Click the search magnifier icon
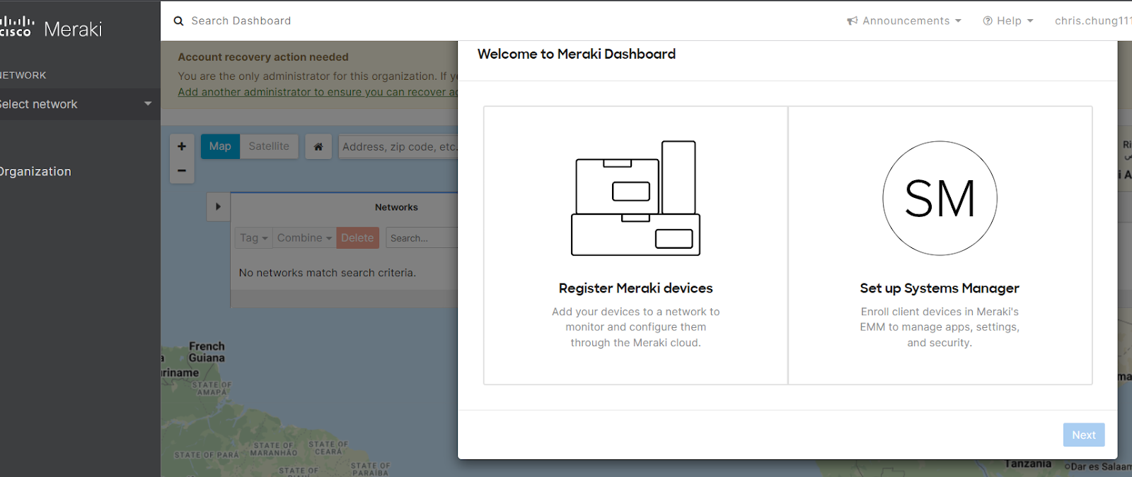1132x477 pixels. (x=178, y=21)
